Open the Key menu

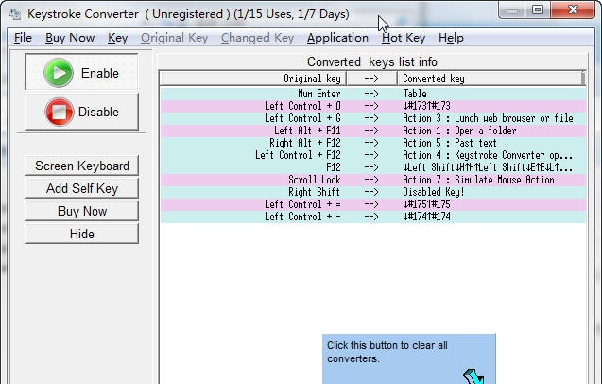click(x=117, y=38)
